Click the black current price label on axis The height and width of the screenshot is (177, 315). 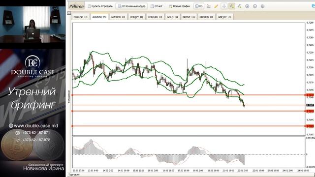click(x=310, y=105)
